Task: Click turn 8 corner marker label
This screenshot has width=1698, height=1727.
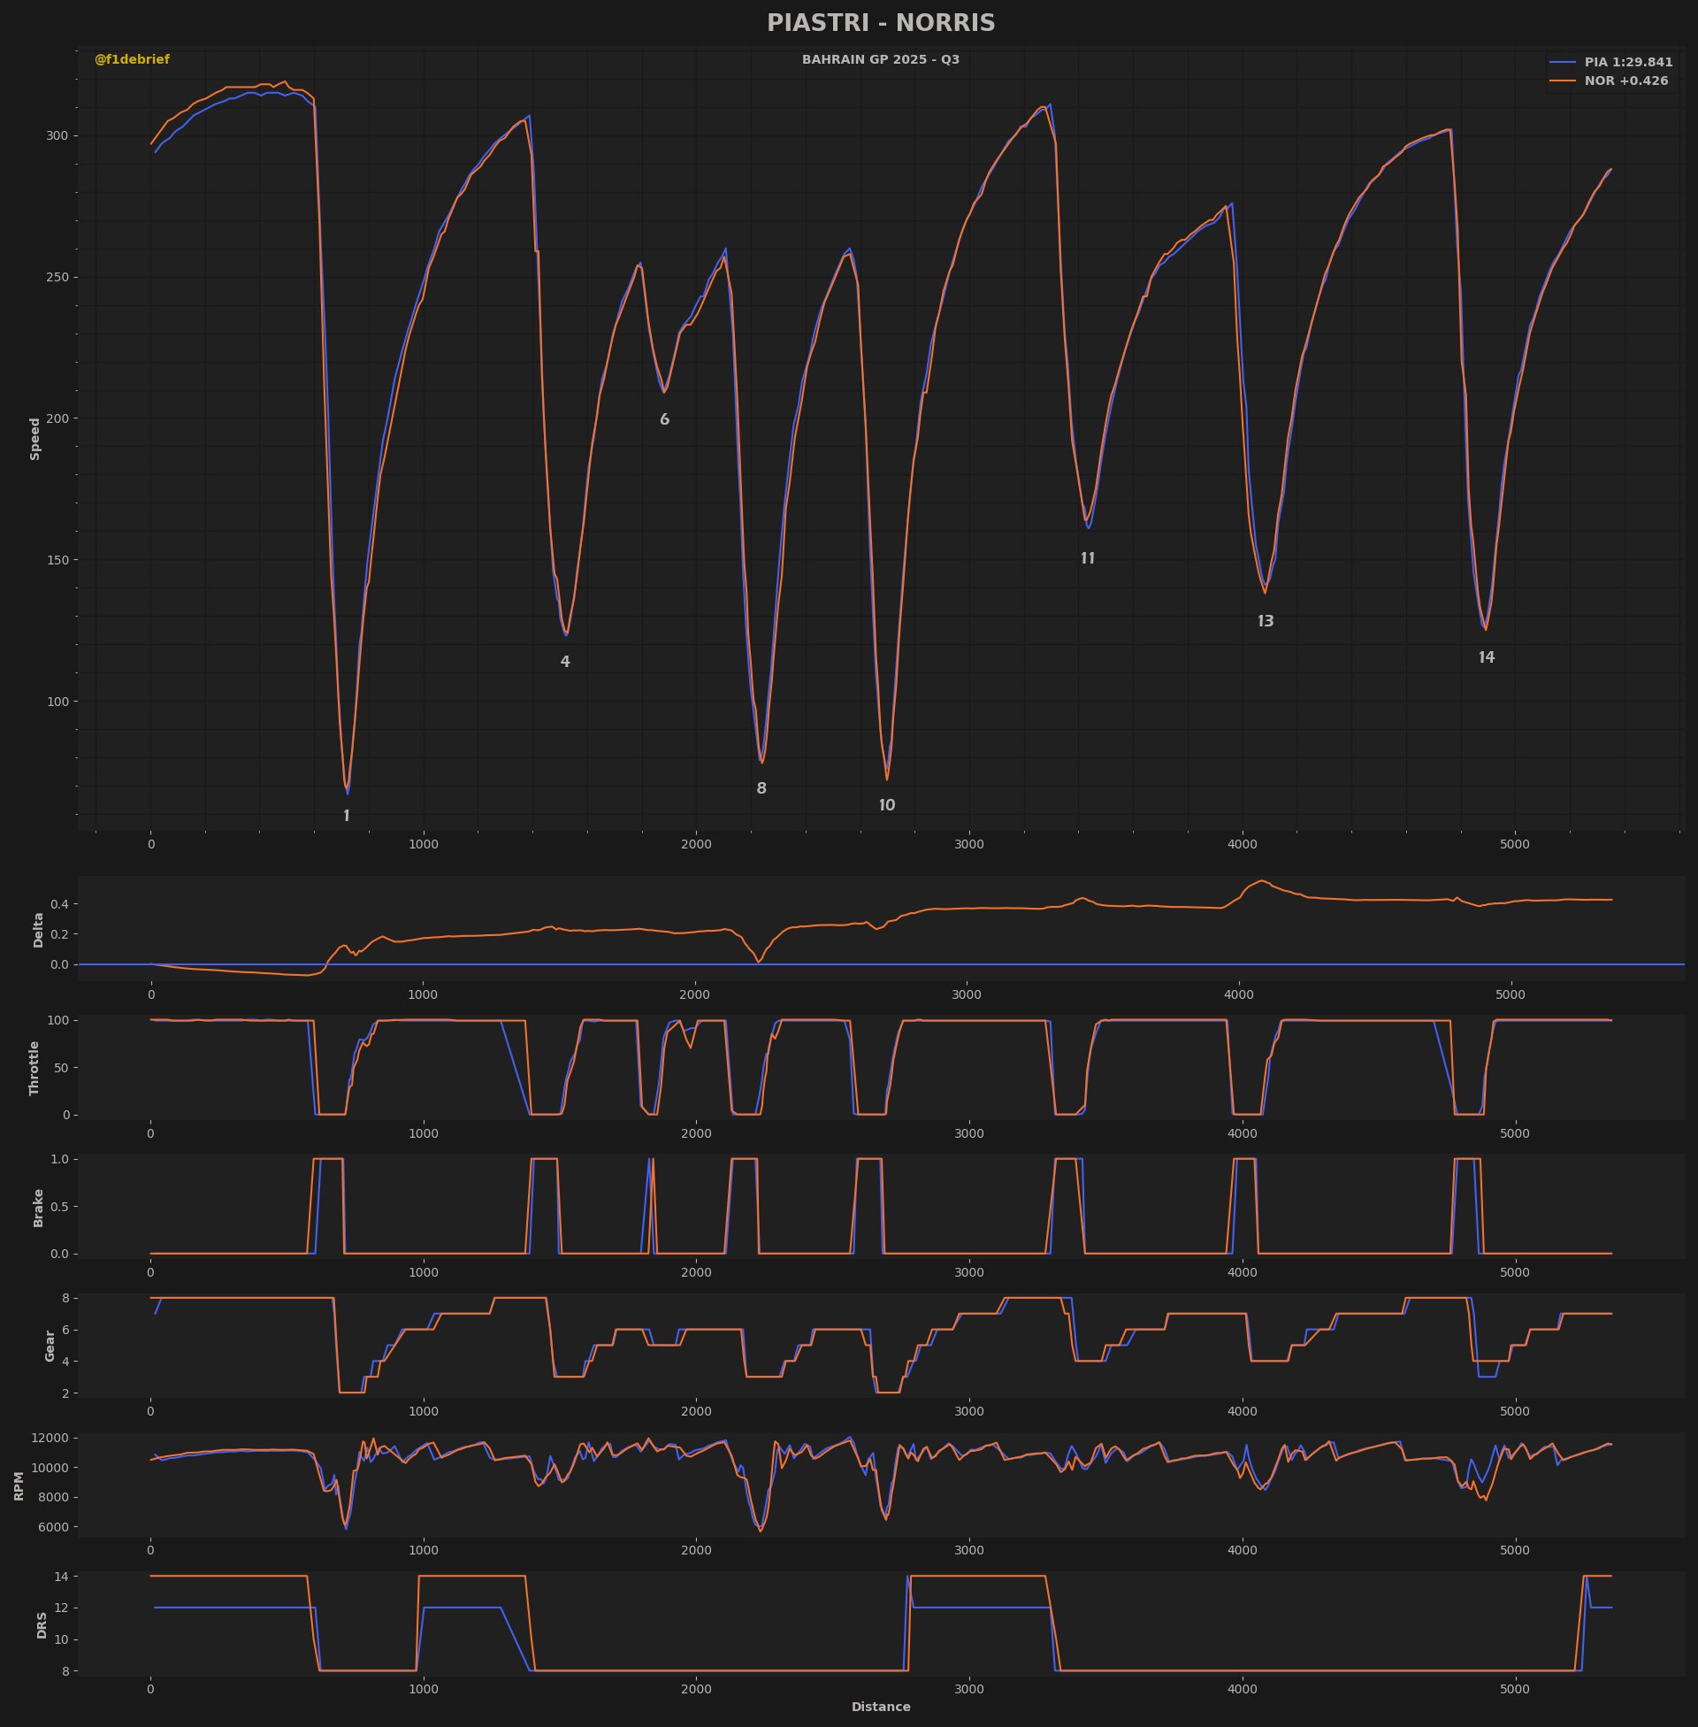Action: [761, 788]
